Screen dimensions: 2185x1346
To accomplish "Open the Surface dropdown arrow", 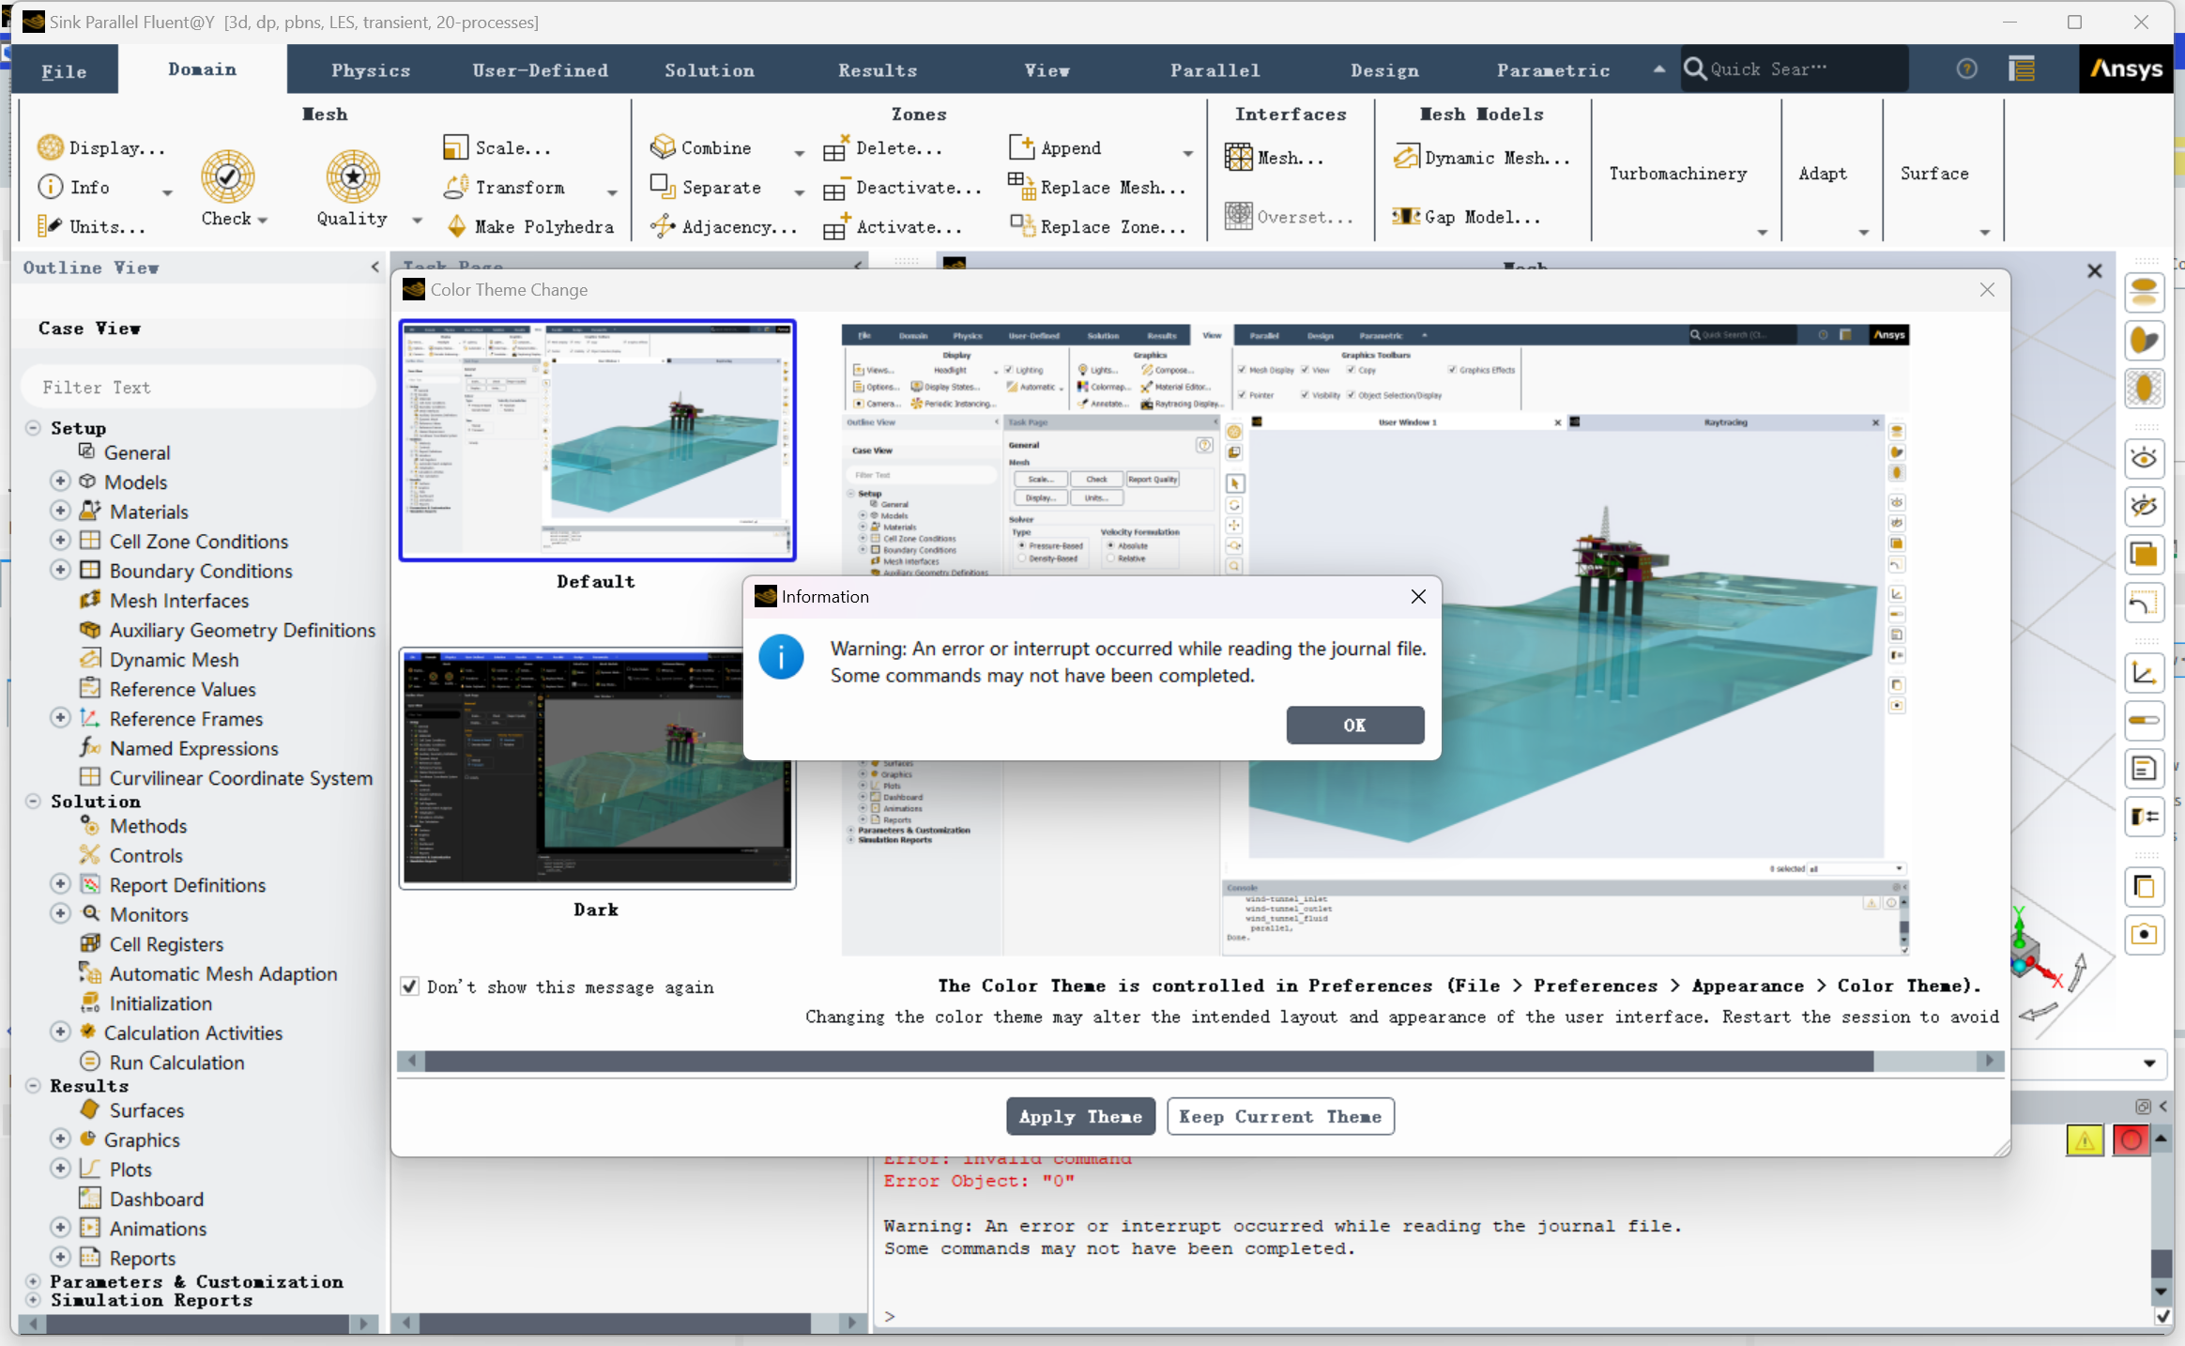I will (x=1984, y=232).
